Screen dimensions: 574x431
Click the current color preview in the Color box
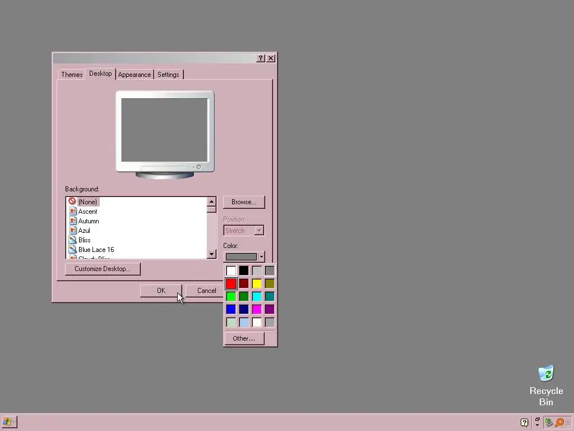(x=241, y=256)
